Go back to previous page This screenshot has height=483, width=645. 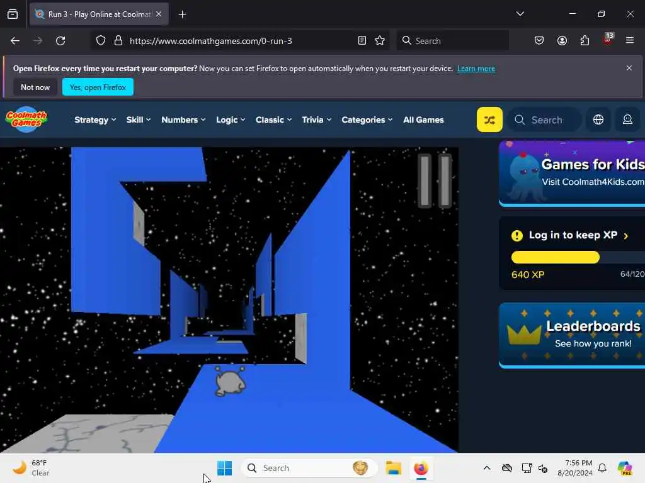(x=15, y=41)
